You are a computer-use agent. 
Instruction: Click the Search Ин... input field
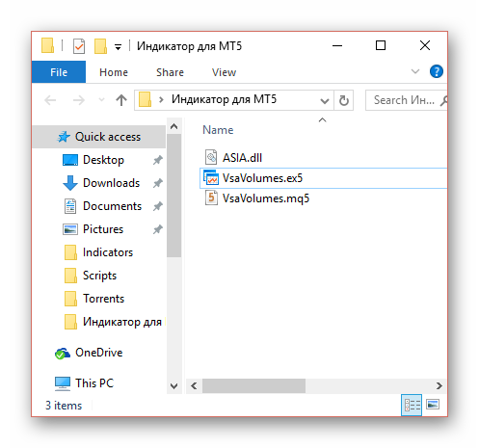pos(404,100)
